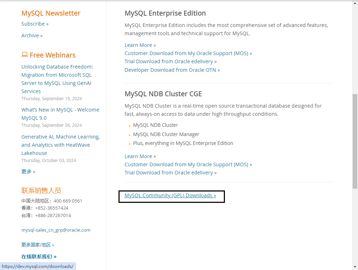Screen dimensions: 358x270
Task: Click Developer Download from Oracle OTN
Action: pyautogui.click(x=172, y=70)
